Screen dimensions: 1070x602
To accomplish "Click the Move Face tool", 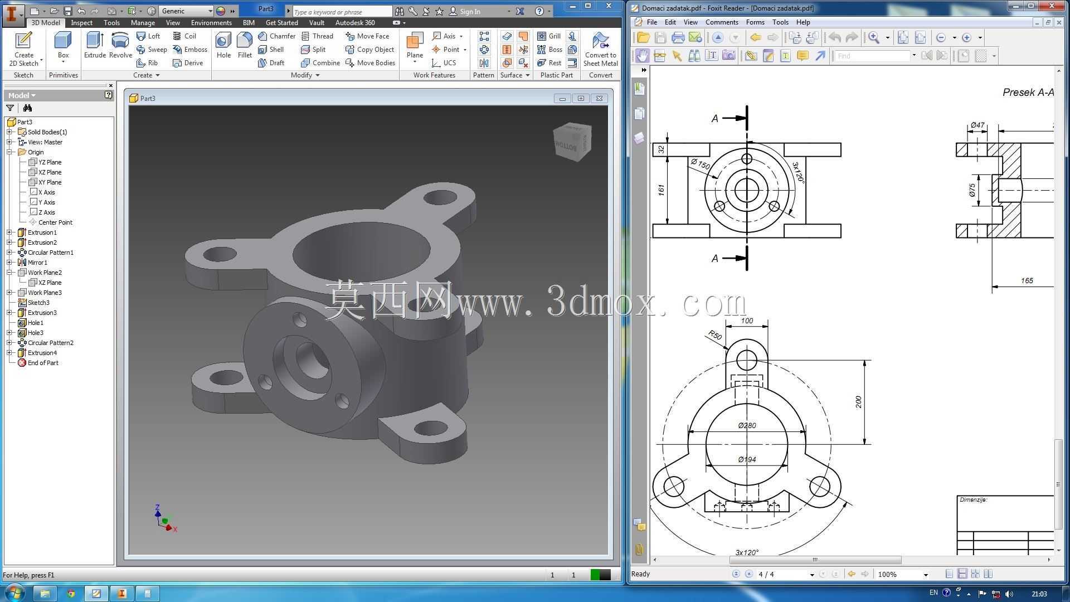I will point(367,36).
